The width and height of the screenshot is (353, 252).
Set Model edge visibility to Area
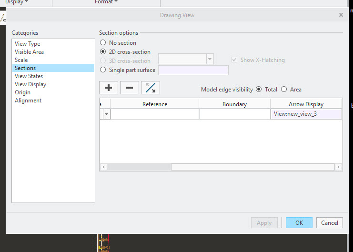point(284,89)
